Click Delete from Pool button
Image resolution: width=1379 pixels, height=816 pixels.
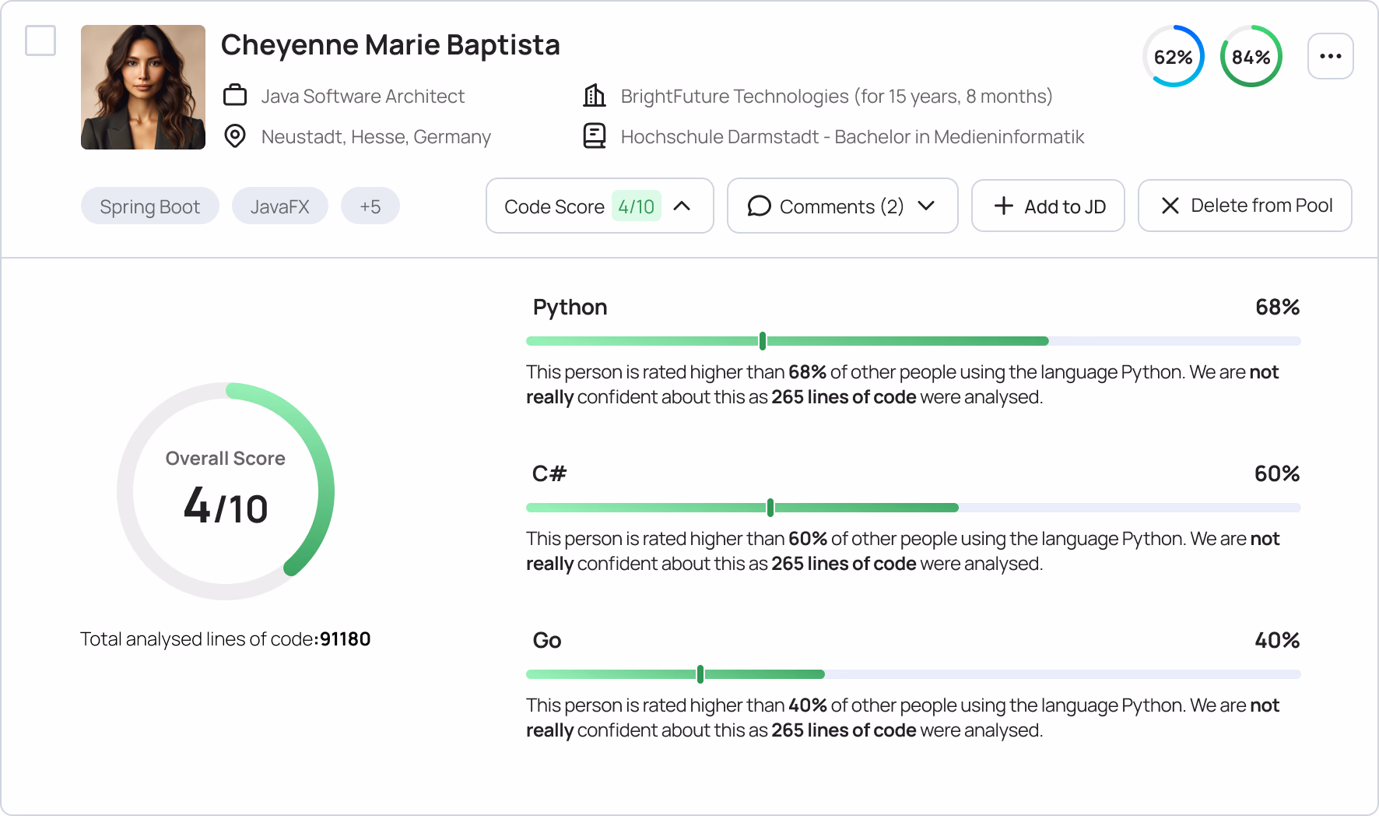point(1244,206)
